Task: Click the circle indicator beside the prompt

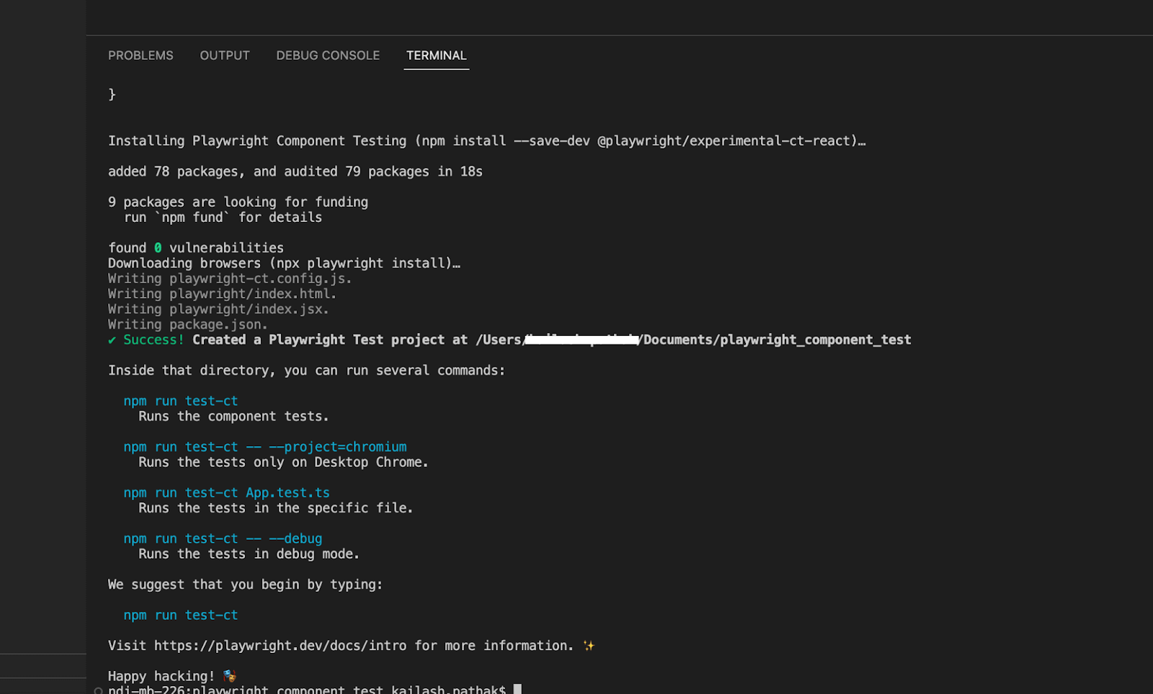Action: click(x=98, y=690)
